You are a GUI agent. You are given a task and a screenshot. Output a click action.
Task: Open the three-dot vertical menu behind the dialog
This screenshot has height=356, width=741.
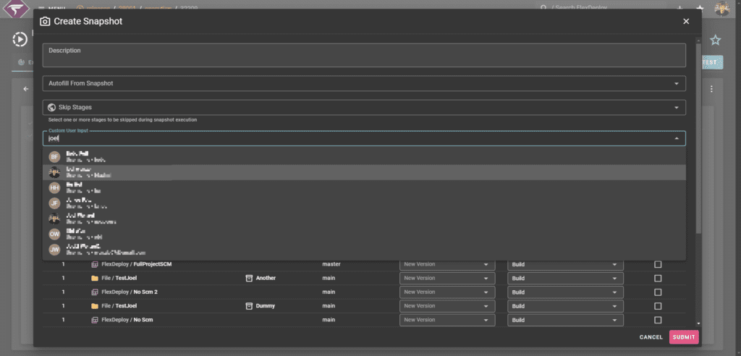pyautogui.click(x=711, y=89)
